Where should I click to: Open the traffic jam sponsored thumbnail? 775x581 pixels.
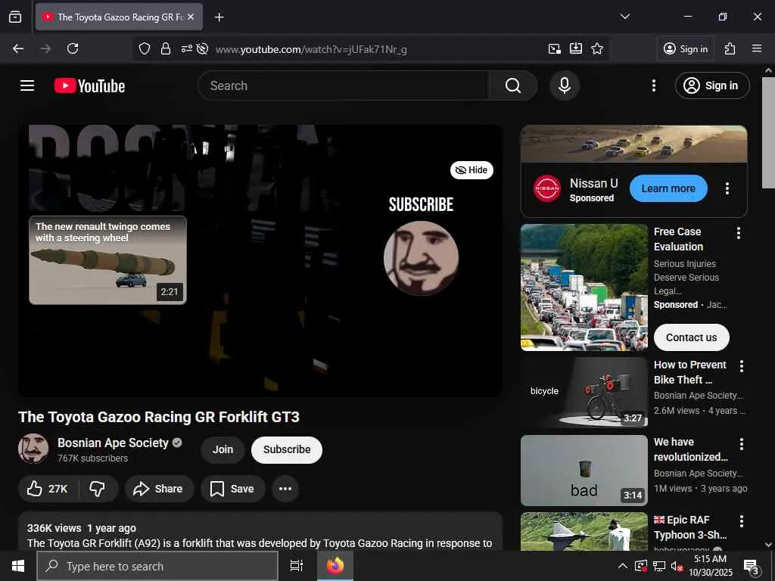click(x=584, y=287)
